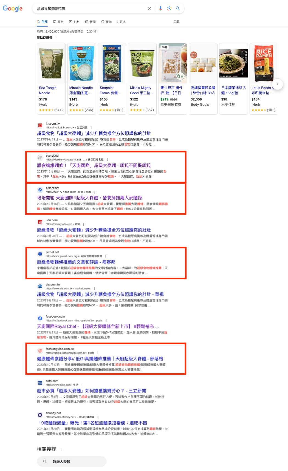Start voice search with microphone icon
The height and width of the screenshot is (471, 288).
point(161,8)
